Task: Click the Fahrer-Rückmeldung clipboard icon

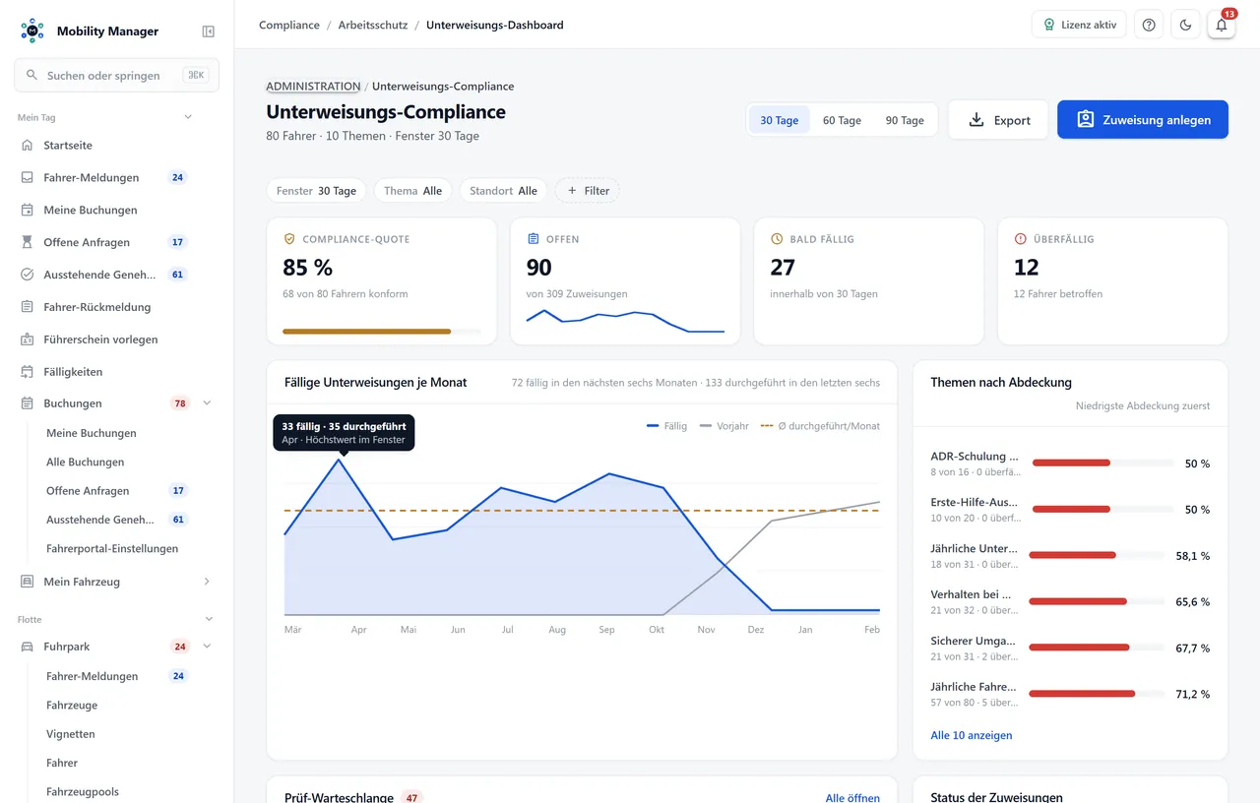Action: [28, 307]
